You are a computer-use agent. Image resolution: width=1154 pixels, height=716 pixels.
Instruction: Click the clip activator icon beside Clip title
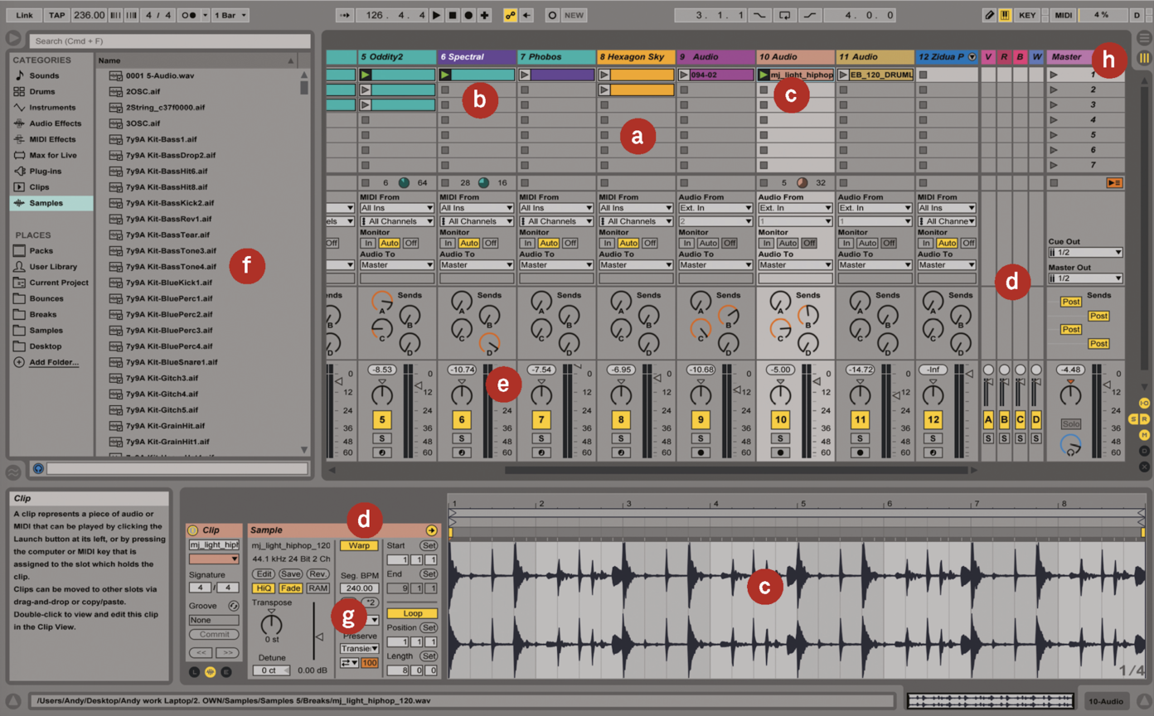[193, 530]
